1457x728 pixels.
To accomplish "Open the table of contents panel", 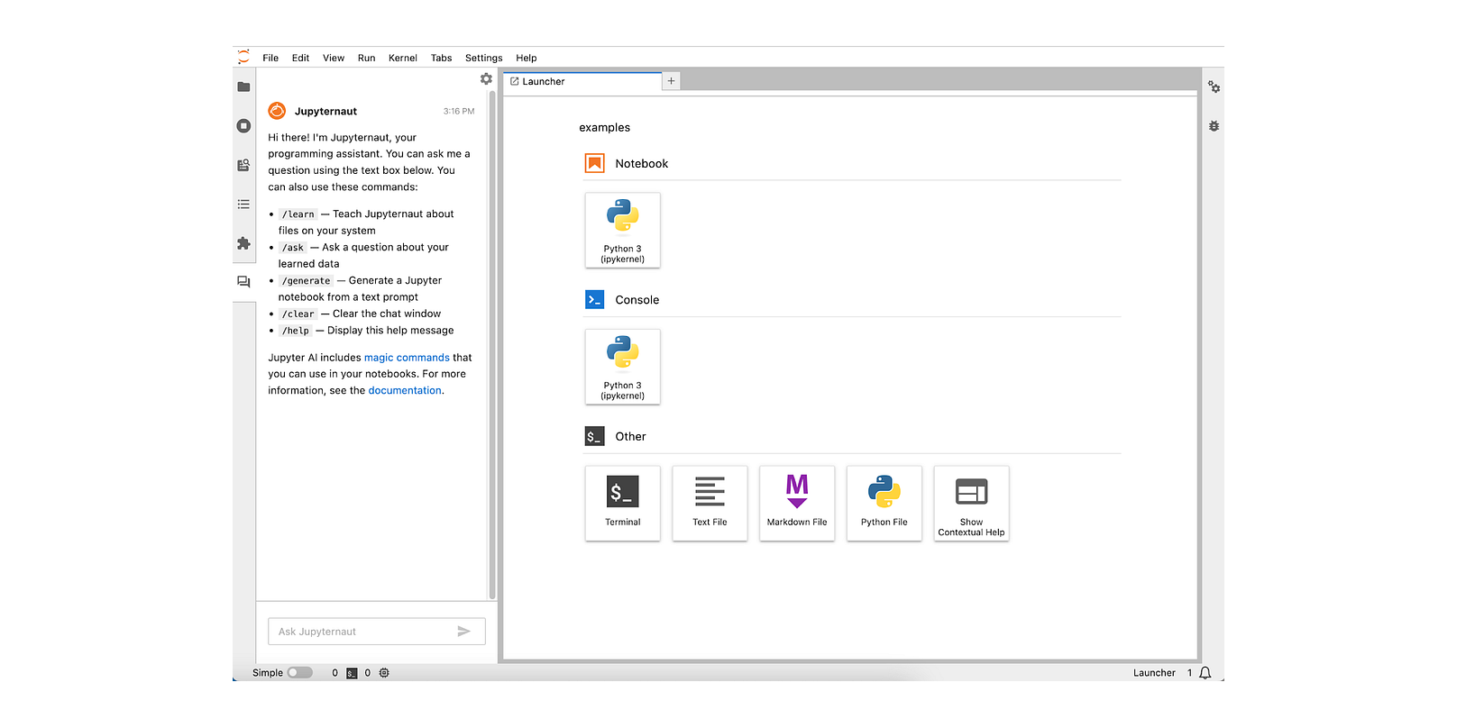I will [x=243, y=205].
